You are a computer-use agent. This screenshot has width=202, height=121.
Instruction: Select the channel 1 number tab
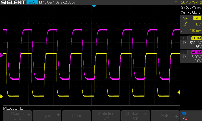coord(184,38)
